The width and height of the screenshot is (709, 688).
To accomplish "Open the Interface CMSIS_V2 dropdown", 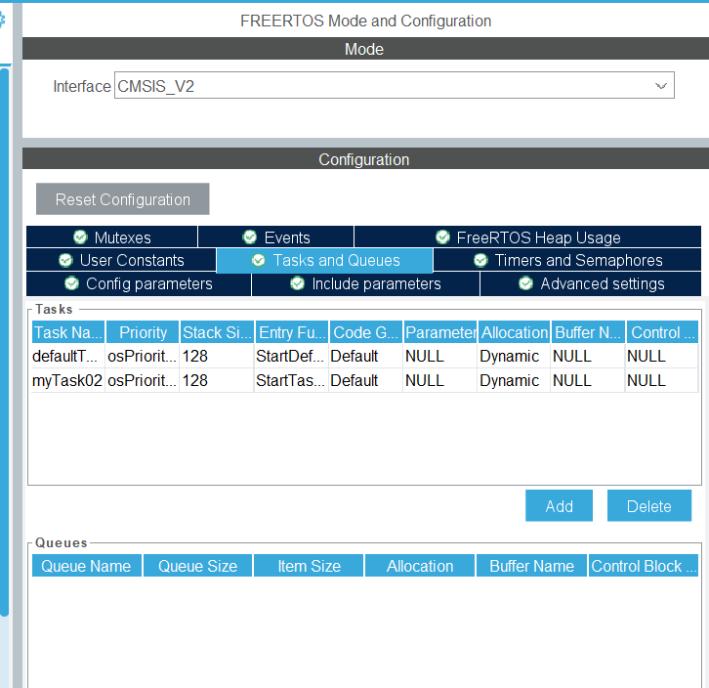I will click(x=394, y=85).
